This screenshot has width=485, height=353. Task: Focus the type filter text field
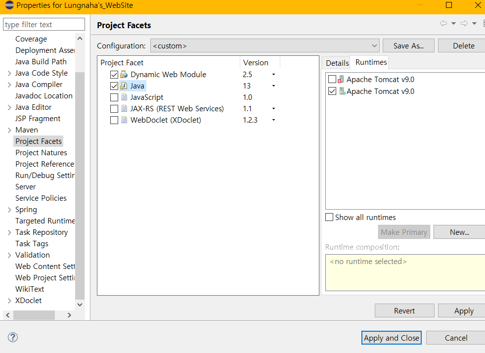[x=44, y=24]
